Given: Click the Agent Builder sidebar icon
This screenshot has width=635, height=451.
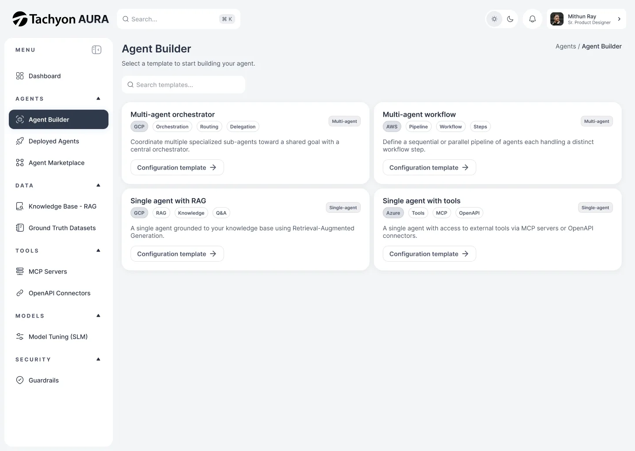Looking at the screenshot, I should click(20, 119).
